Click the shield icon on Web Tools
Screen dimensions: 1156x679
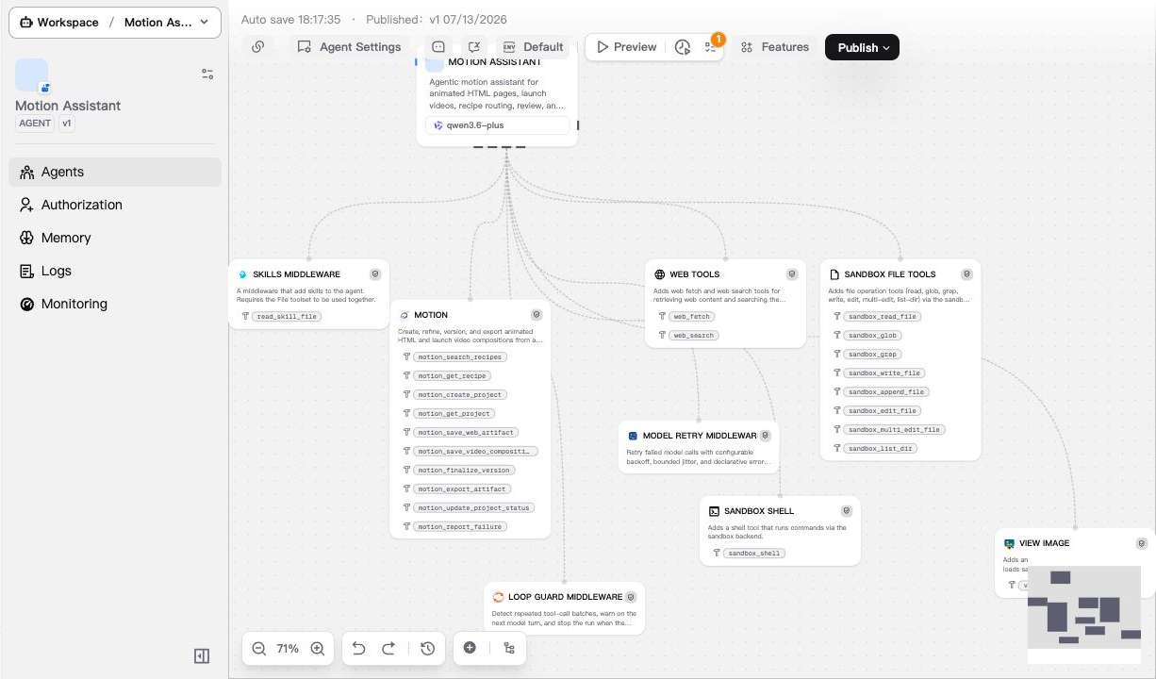[792, 274]
